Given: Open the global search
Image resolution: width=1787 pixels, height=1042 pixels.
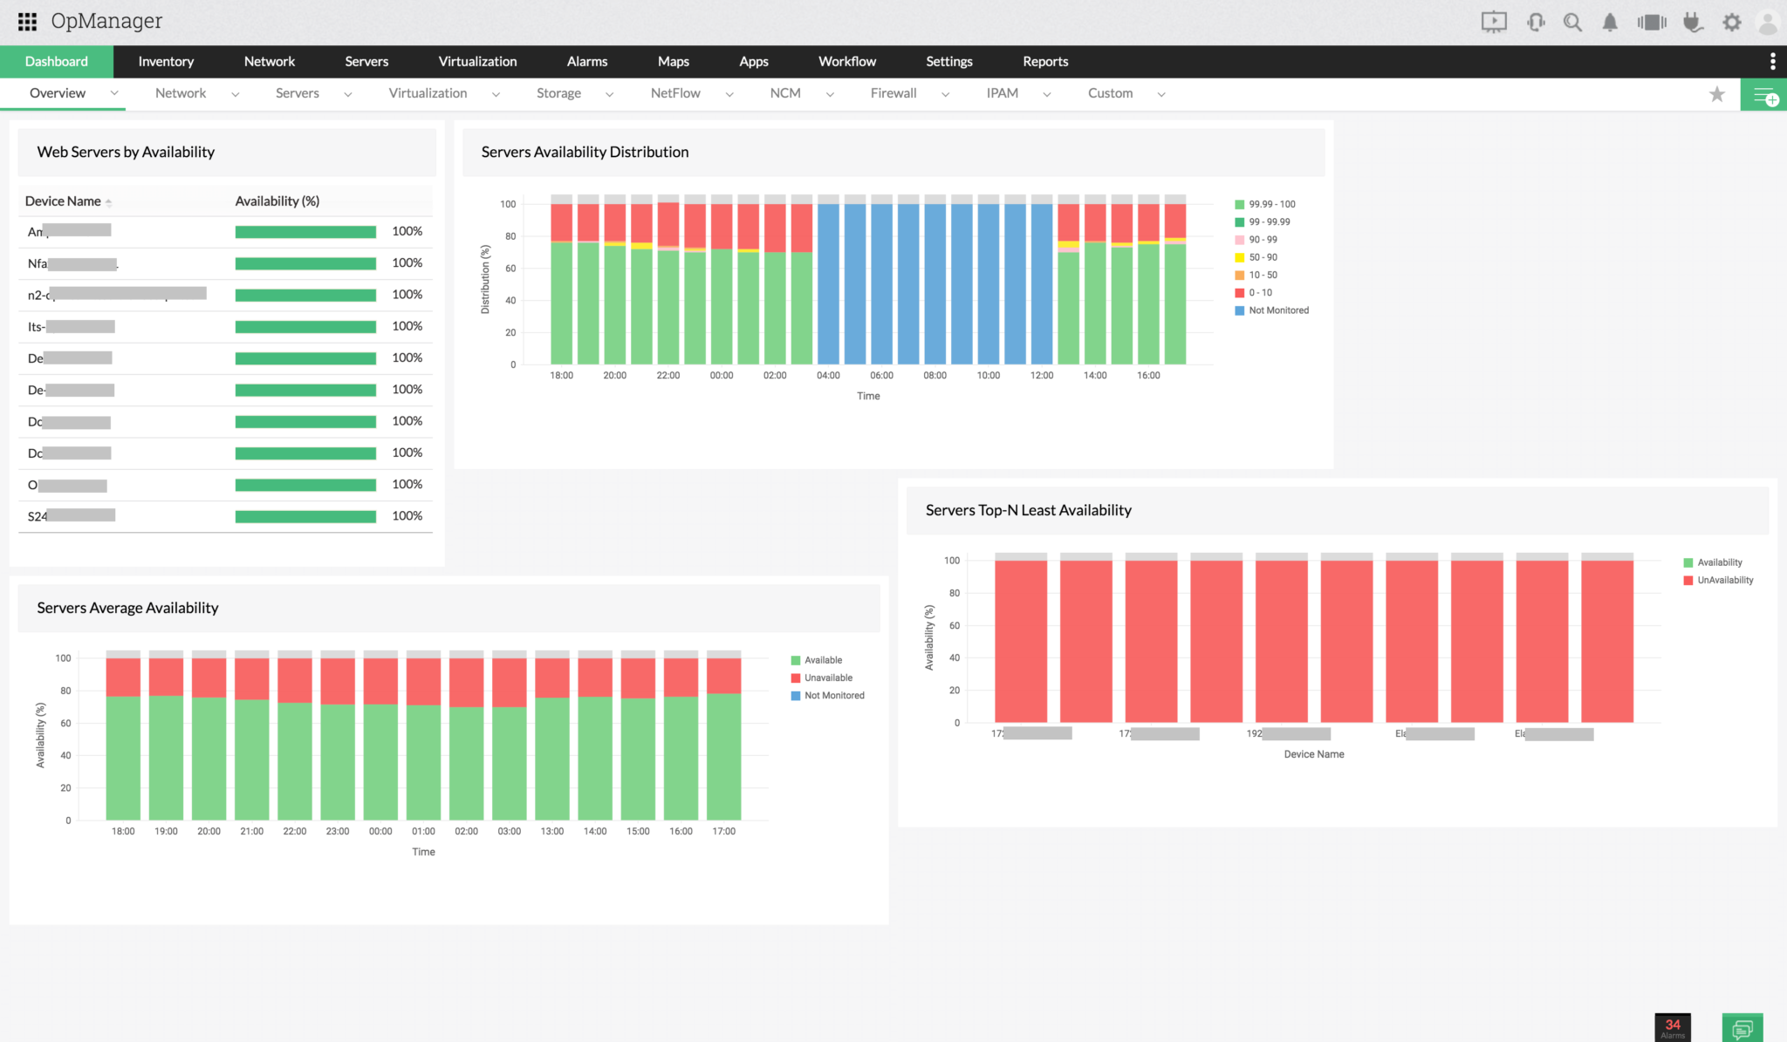Looking at the screenshot, I should click(1573, 21).
